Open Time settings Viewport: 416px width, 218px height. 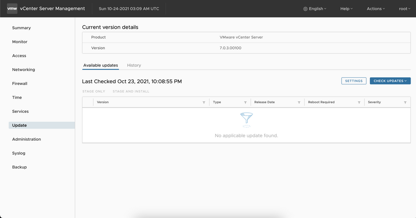tap(17, 98)
